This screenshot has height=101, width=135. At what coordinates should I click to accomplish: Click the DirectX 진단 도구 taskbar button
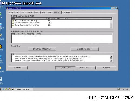pos(22,89)
